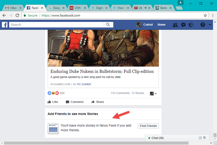
Task: Bookmark the page with the star icon
Action: pyautogui.click(x=205, y=15)
